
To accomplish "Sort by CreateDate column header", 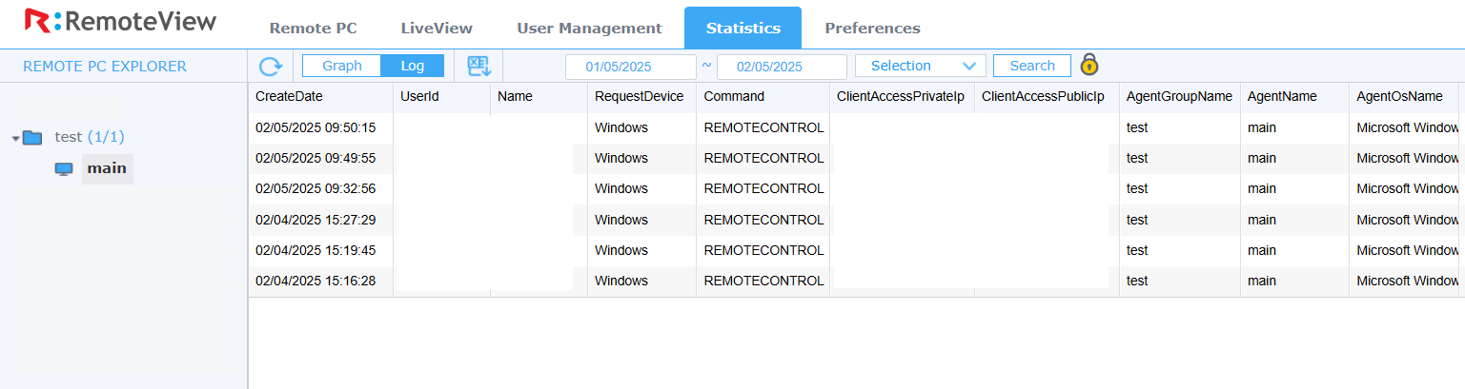I will pyautogui.click(x=289, y=96).
